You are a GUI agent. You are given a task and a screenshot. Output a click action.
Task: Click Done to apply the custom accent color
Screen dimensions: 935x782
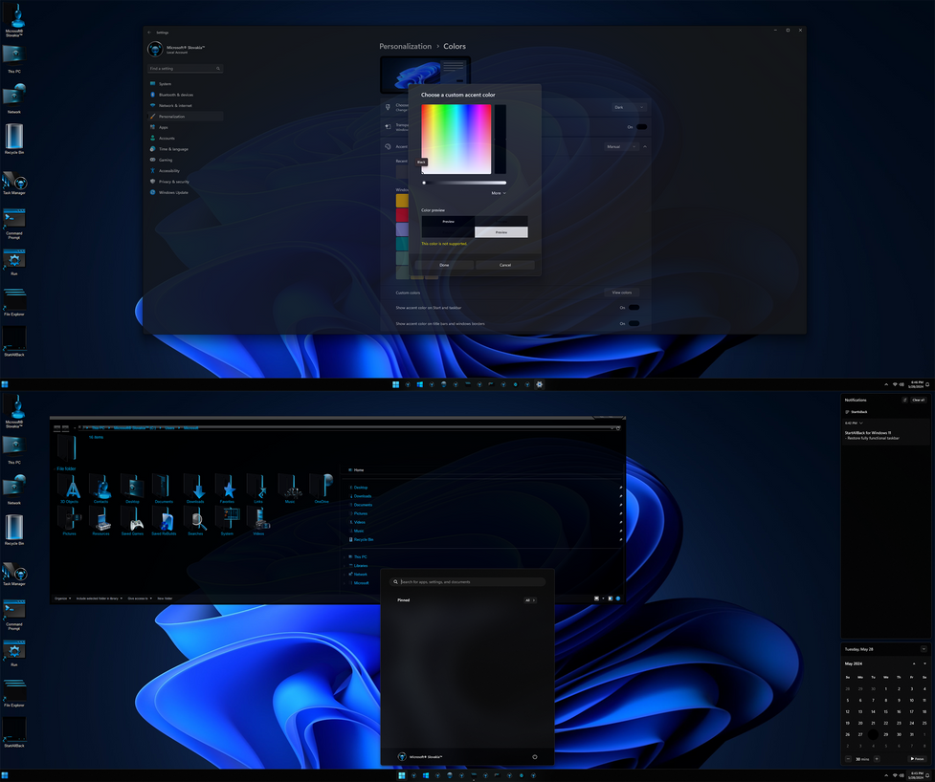pos(443,265)
